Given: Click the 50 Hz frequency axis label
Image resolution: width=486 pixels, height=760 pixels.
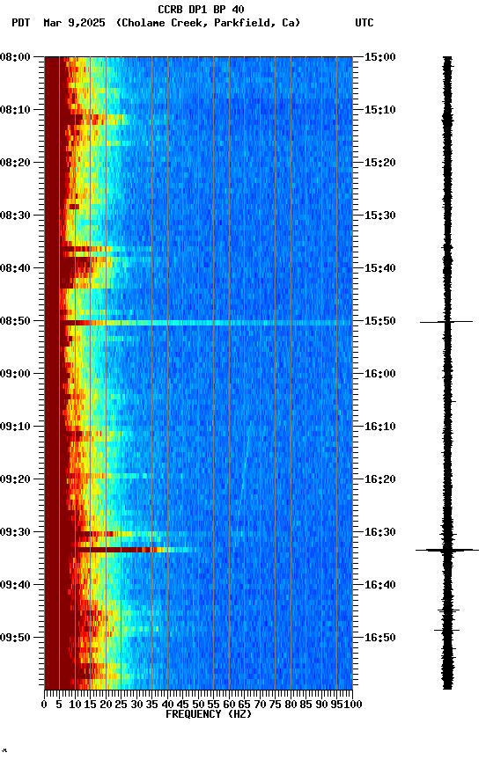Looking at the screenshot, I should tap(198, 705).
